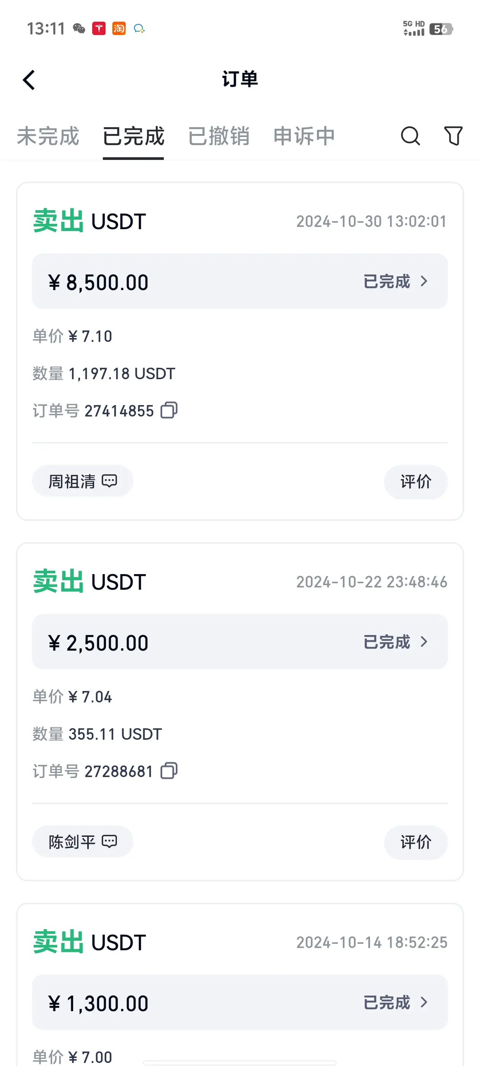The image size is (480, 1066).
Task: Tap the 2024-10-22 order timestamp
Action: 371,582
